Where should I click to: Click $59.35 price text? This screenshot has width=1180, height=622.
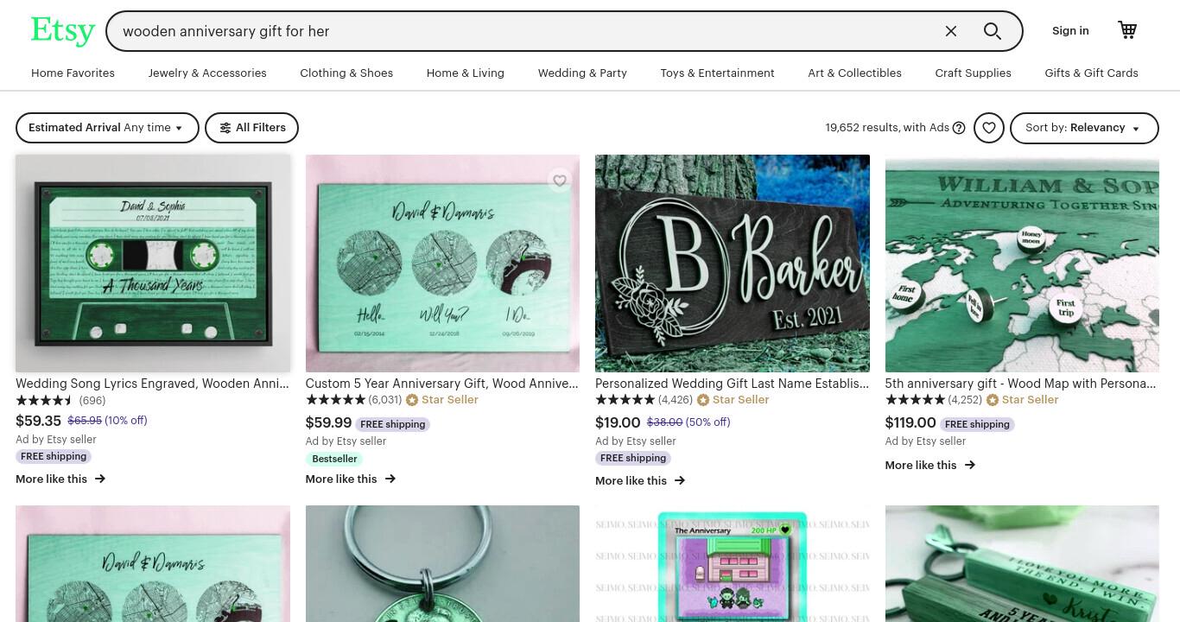39,421
